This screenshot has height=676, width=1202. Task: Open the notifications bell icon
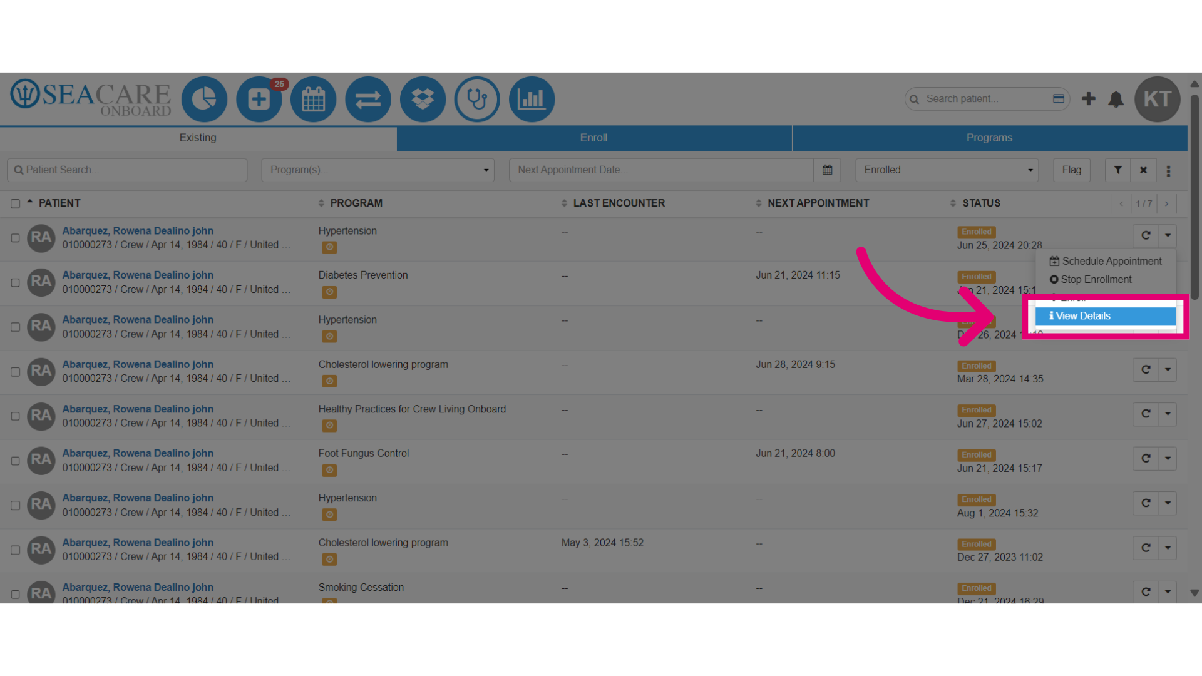pyautogui.click(x=1116, y=99)
